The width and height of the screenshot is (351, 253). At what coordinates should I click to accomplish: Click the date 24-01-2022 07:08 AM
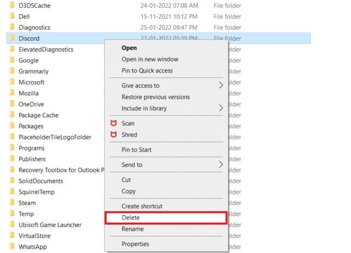click(x=169, y=5)
